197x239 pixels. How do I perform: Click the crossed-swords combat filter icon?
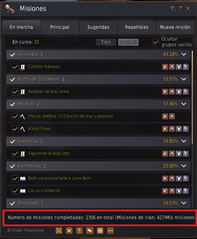(69, 231)
